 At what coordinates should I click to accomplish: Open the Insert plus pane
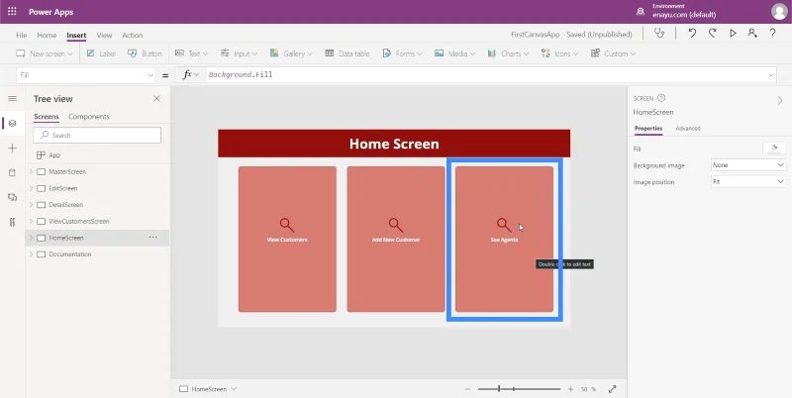(13, 148)
